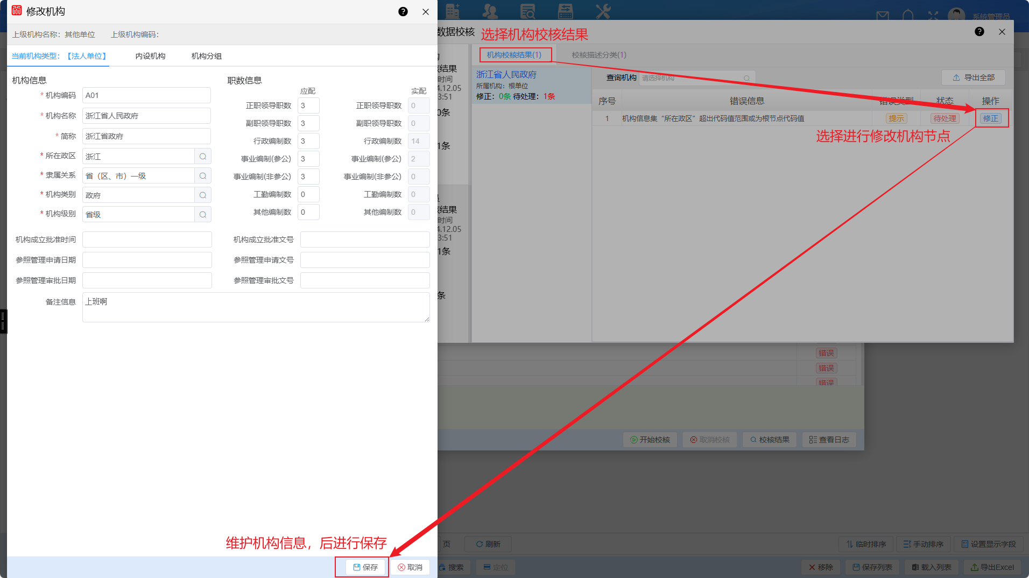Open 校核描述分类(1) tab
Viewport: 1029px width, 578px height.
[x=598, y=55]
